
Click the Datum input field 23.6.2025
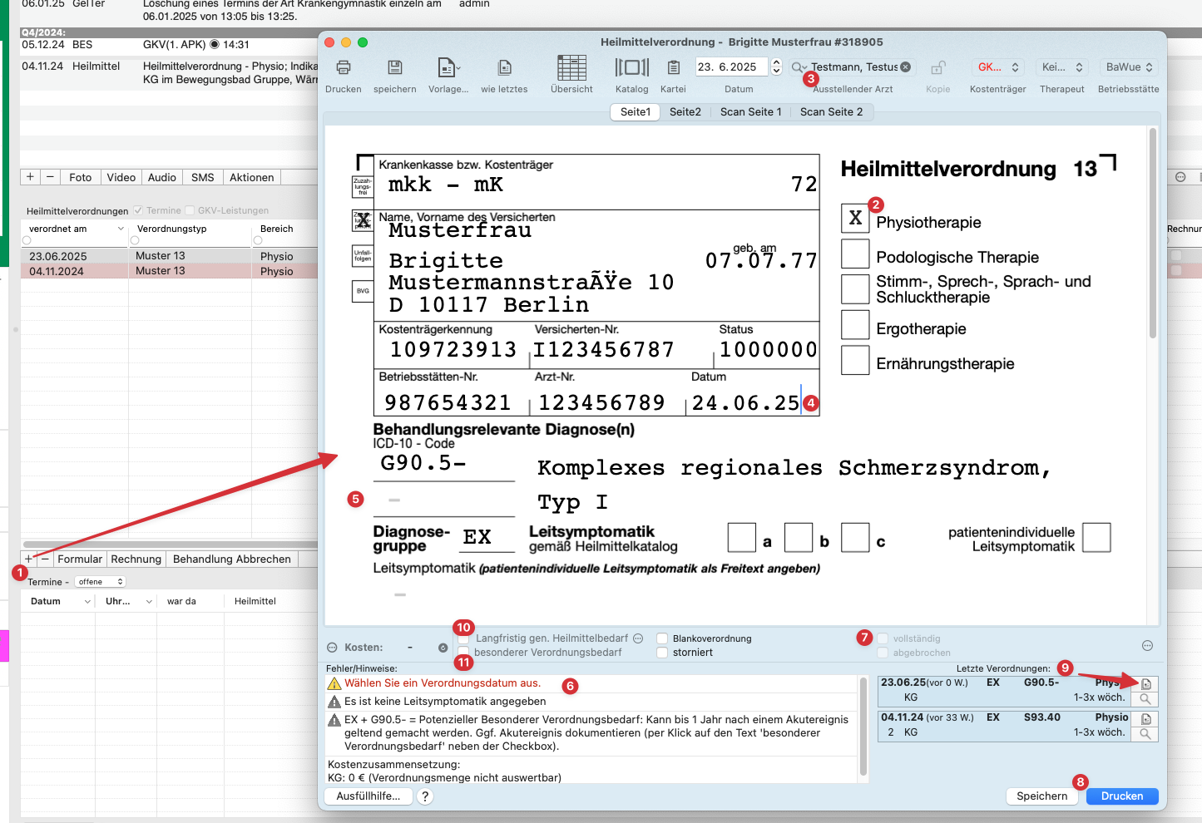tap(732, 67)
